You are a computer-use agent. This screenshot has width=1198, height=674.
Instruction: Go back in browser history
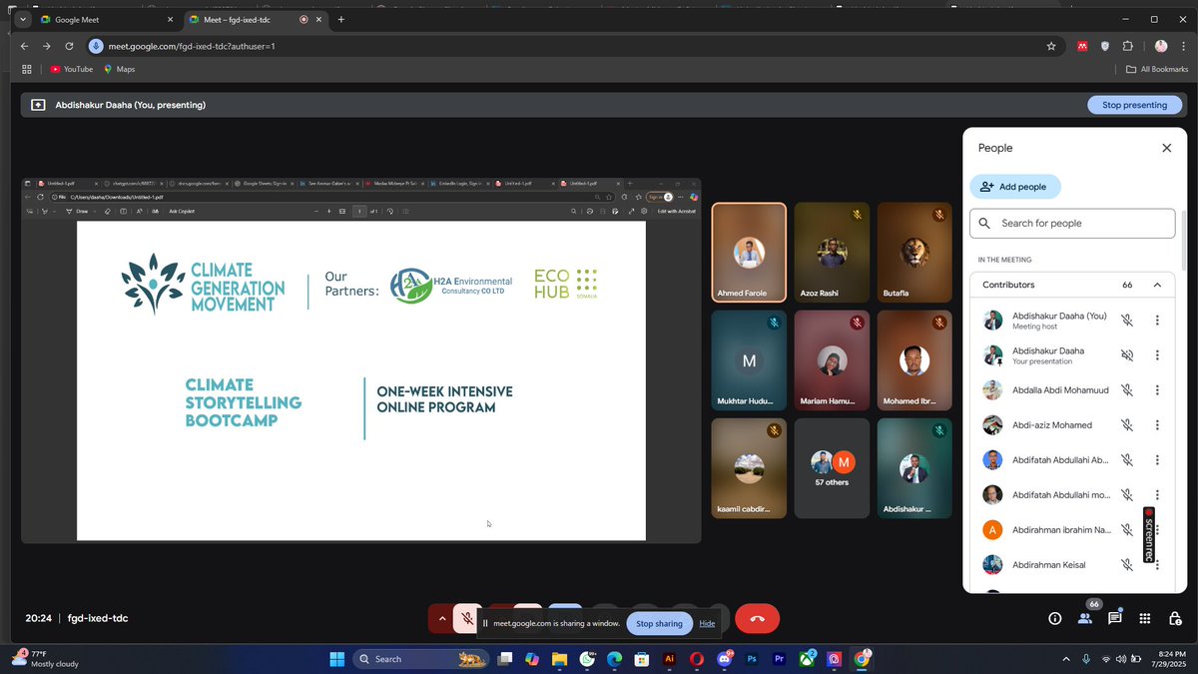point(23,46)
